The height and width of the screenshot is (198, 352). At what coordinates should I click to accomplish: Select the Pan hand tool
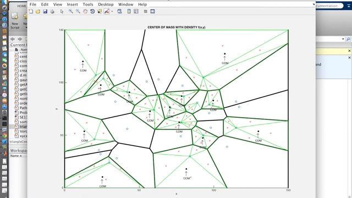[85, 11]
